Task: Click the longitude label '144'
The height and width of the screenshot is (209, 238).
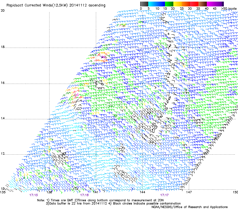Action: 142,192
